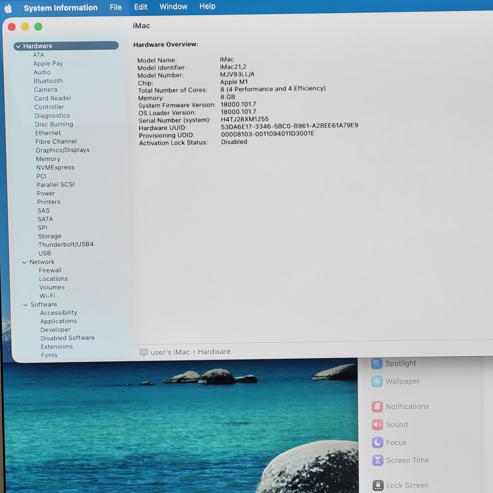Select Thunderbolt/USB4 in the sidebar

tap(66, 245)
